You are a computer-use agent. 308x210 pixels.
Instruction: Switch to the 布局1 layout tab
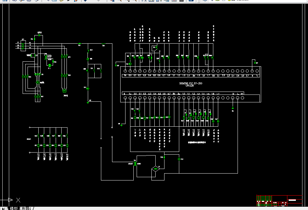(x=26, y=208)
